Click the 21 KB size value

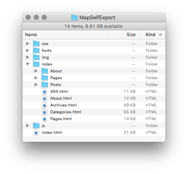click(x=130, y=133)
